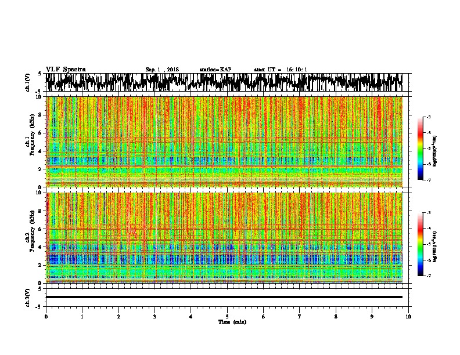Click the '7' tick label on the Time axis
This screenshot has height=355, width=460.
pyautogui.click(x=300, y=317)
